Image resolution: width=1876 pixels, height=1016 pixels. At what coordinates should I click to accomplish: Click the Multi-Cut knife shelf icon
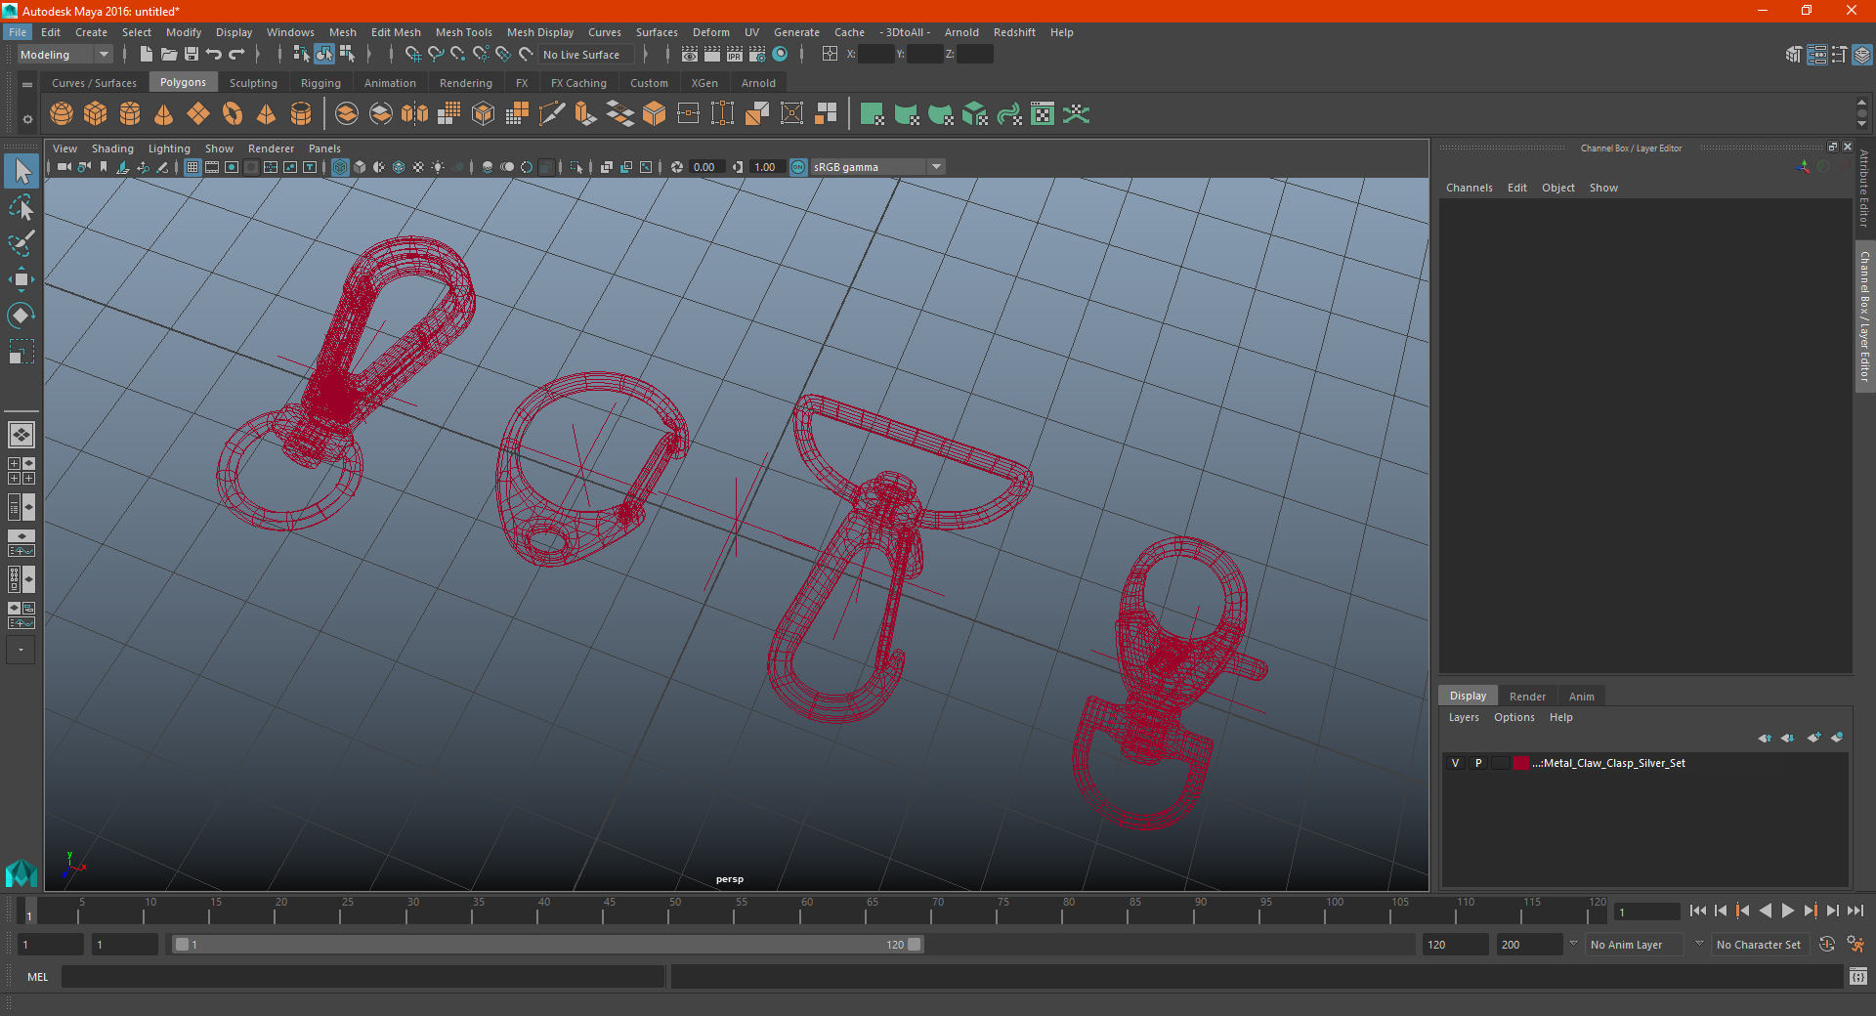(551, 114)
